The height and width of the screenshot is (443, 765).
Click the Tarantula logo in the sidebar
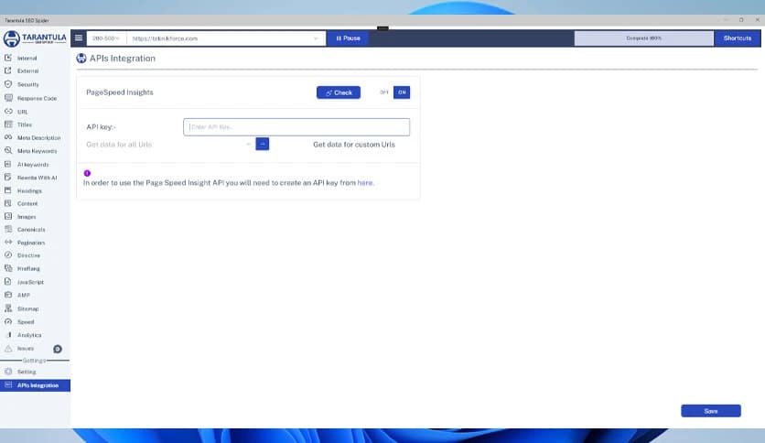tap(35, 38)
